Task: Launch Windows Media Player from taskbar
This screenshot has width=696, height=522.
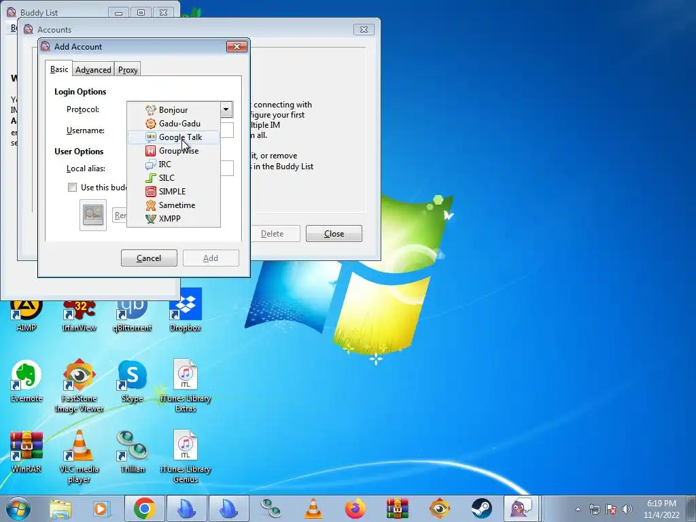Action: [101, 508]
